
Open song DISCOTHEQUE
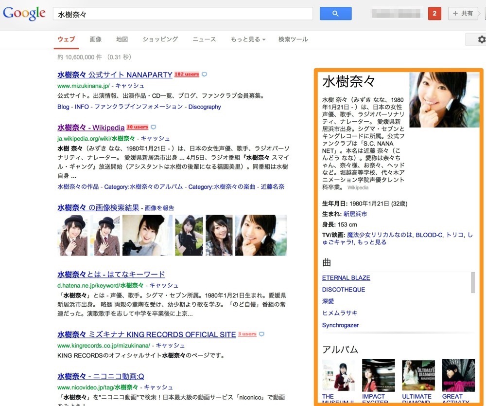(x=344, y=290)
